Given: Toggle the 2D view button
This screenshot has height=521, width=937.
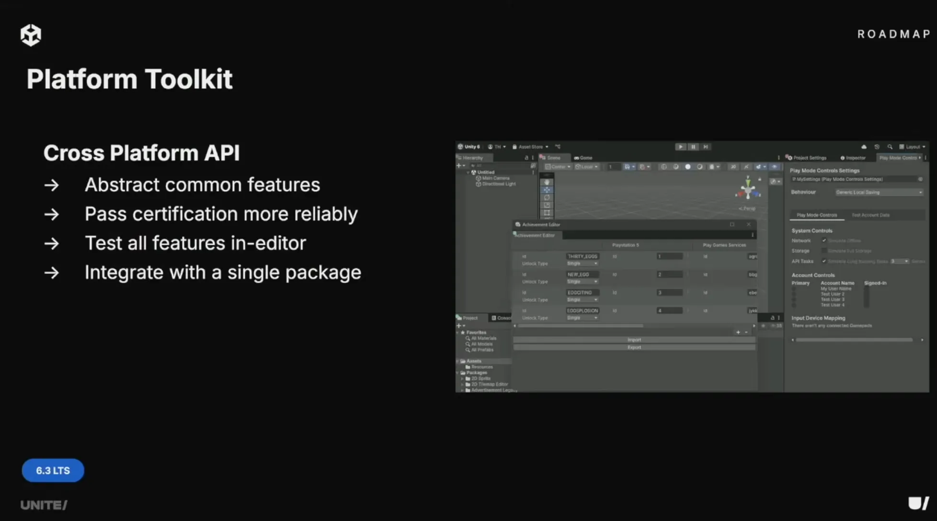Looking at the screenshot, I should [x=733, y=167].
